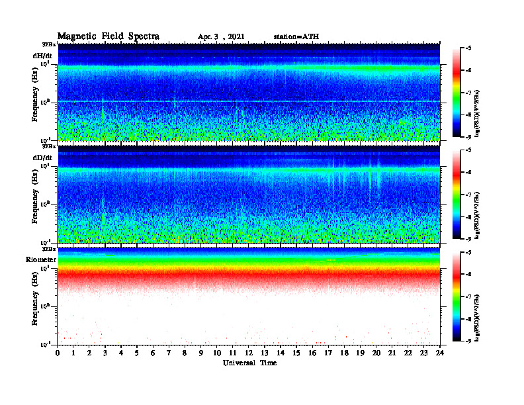The height and width of the screenshot is (405, 524).
Task: Click the hour 15 tick label
Action: point(296,353)
